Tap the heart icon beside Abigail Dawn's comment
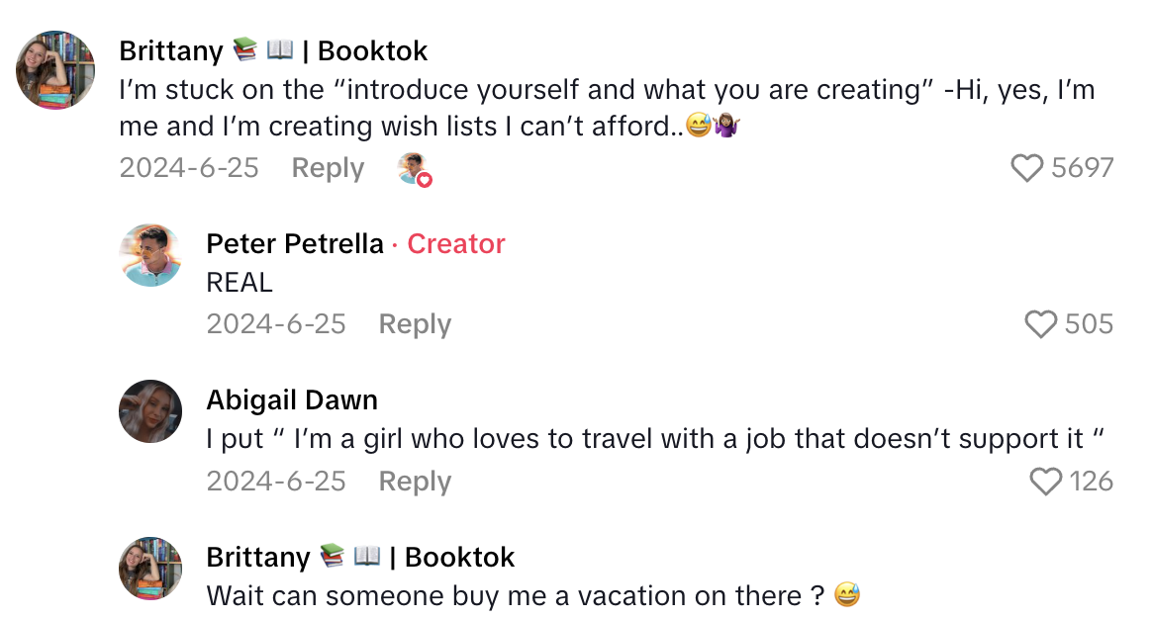1152x619 pixels. coord(1045,482)
